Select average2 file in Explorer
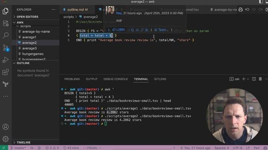The height and width of the screenshot is (150, 268). pyautogui.click(x=29, y=42)
